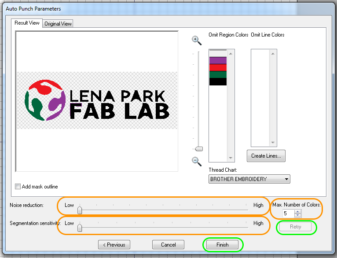Click the preview zoom slider handle
Screen dimensions: 337x258
198,149
